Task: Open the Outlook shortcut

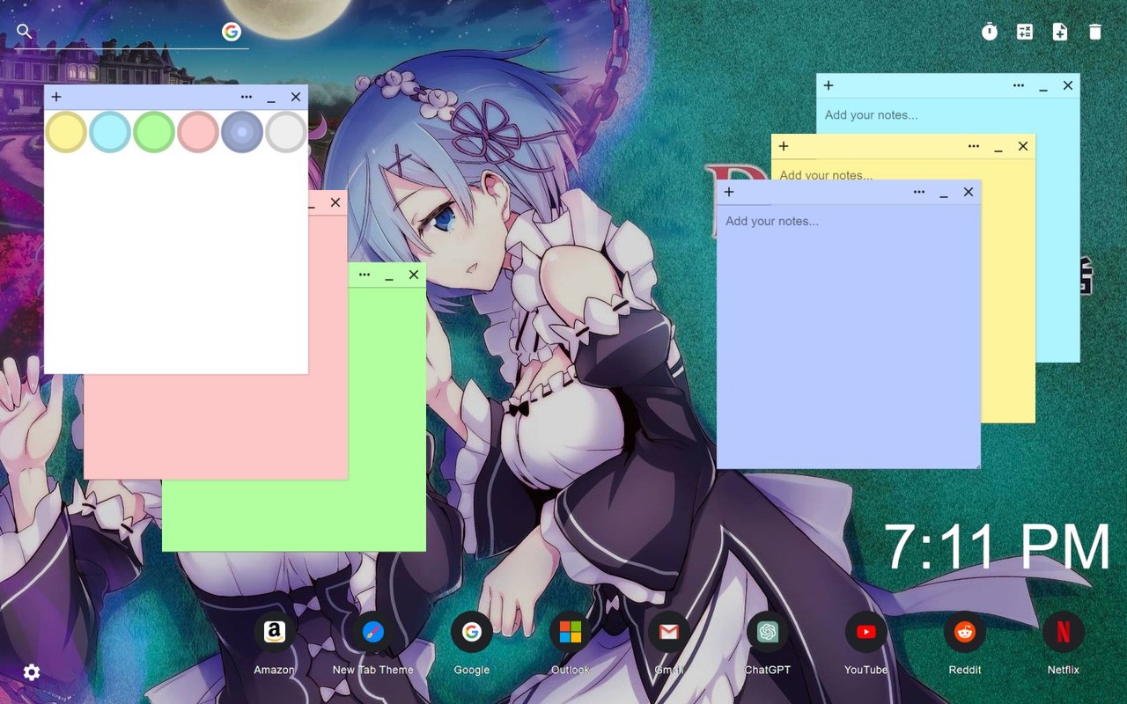Action: (x=571, y=632)
